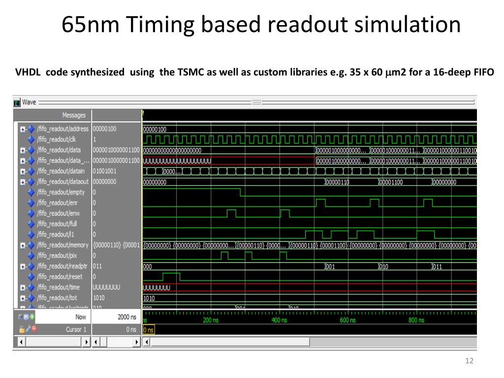This screenshot has width=504, height=378.
Task: Click the dataout waveform value 00001100
Action: (x=391, y=182)
